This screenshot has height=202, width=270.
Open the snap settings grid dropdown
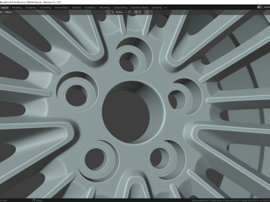click(x=141, y=12)
